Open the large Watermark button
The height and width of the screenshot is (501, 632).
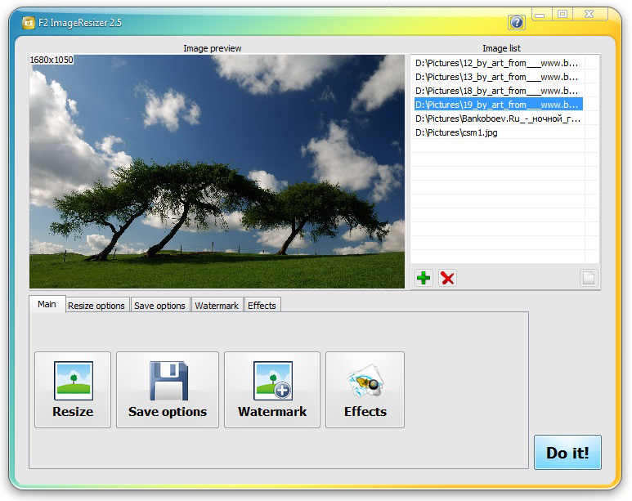click(272, 390)
